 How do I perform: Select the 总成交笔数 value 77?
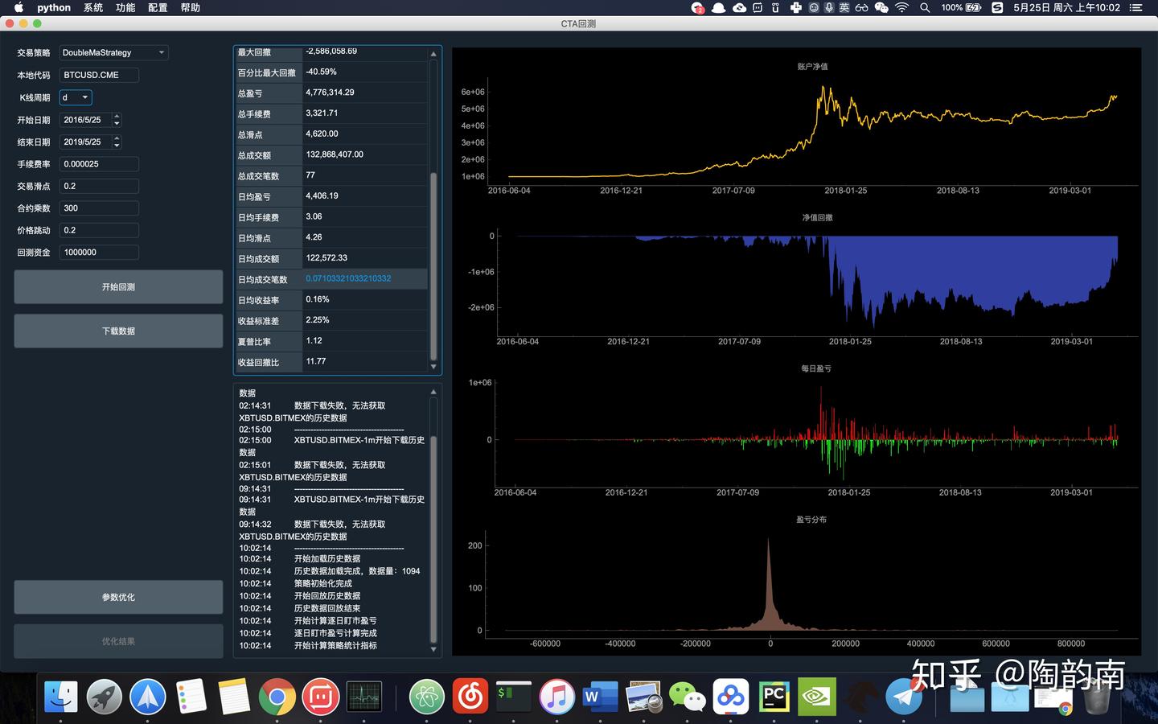pos(365,175)
